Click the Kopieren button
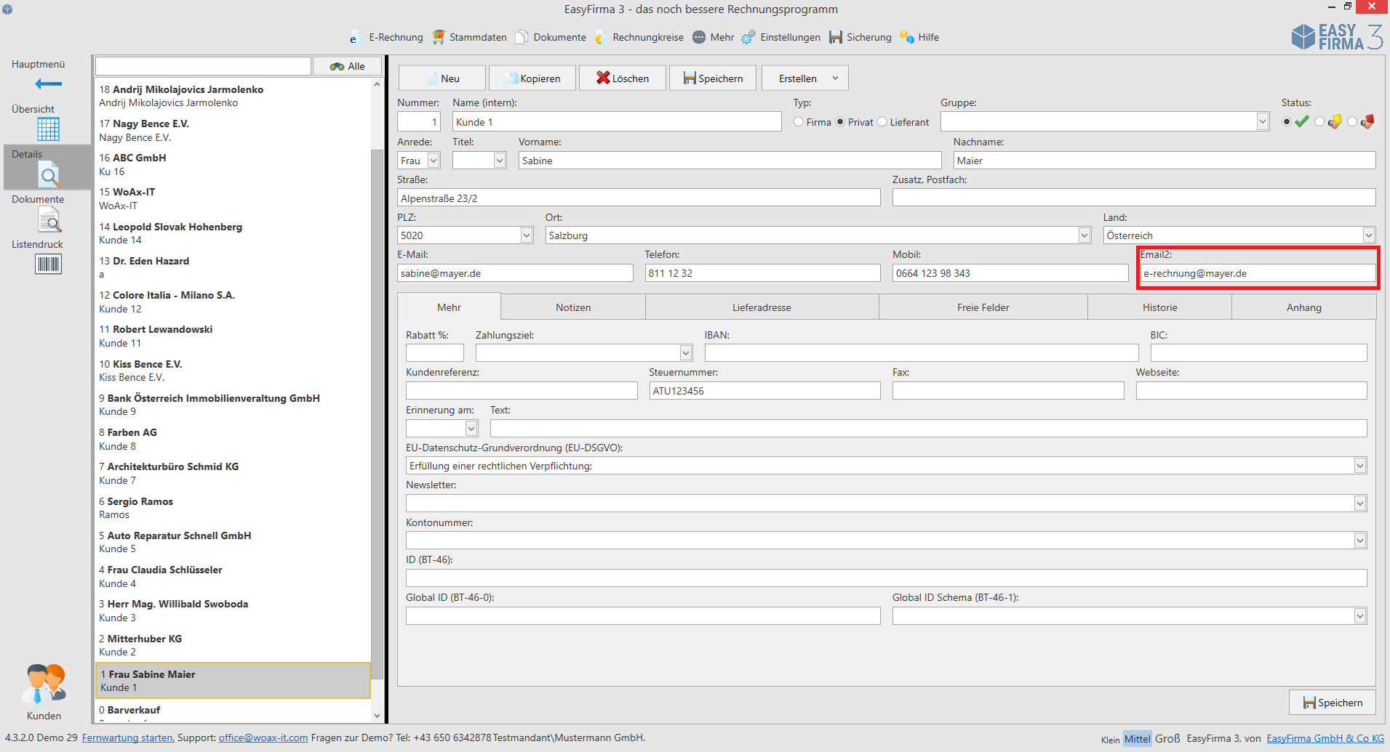Viewport: 1390px width, 752px height. (x=532, y=78)
